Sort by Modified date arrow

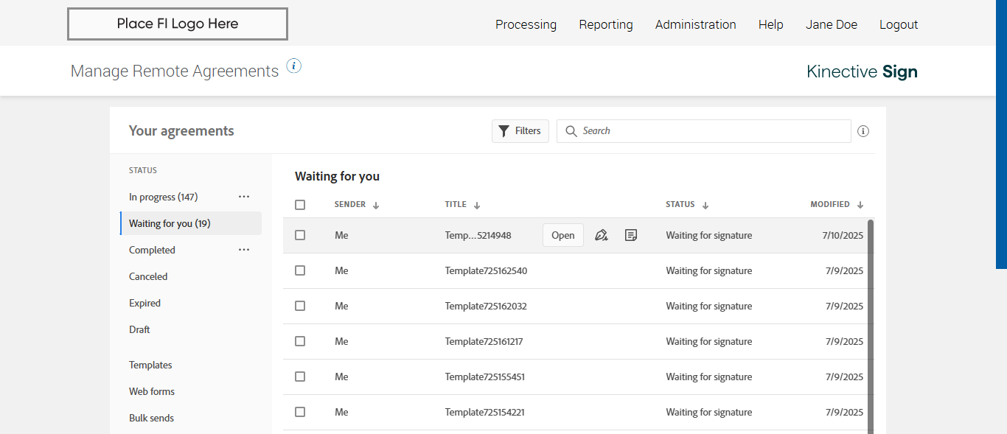click(x=860, y=206)
